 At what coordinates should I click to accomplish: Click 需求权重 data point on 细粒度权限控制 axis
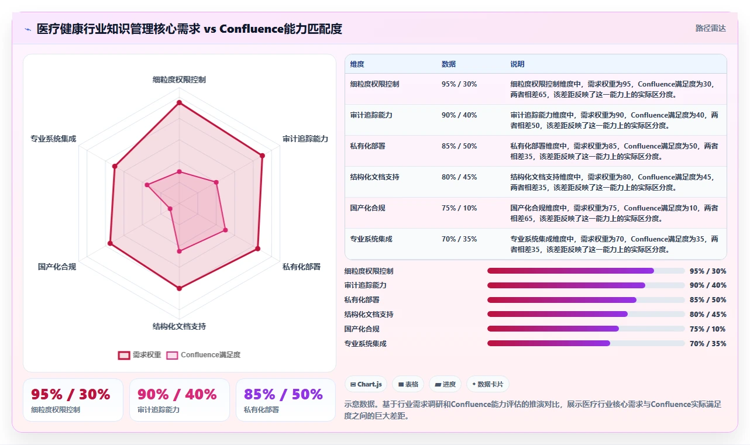click(180, 103)
